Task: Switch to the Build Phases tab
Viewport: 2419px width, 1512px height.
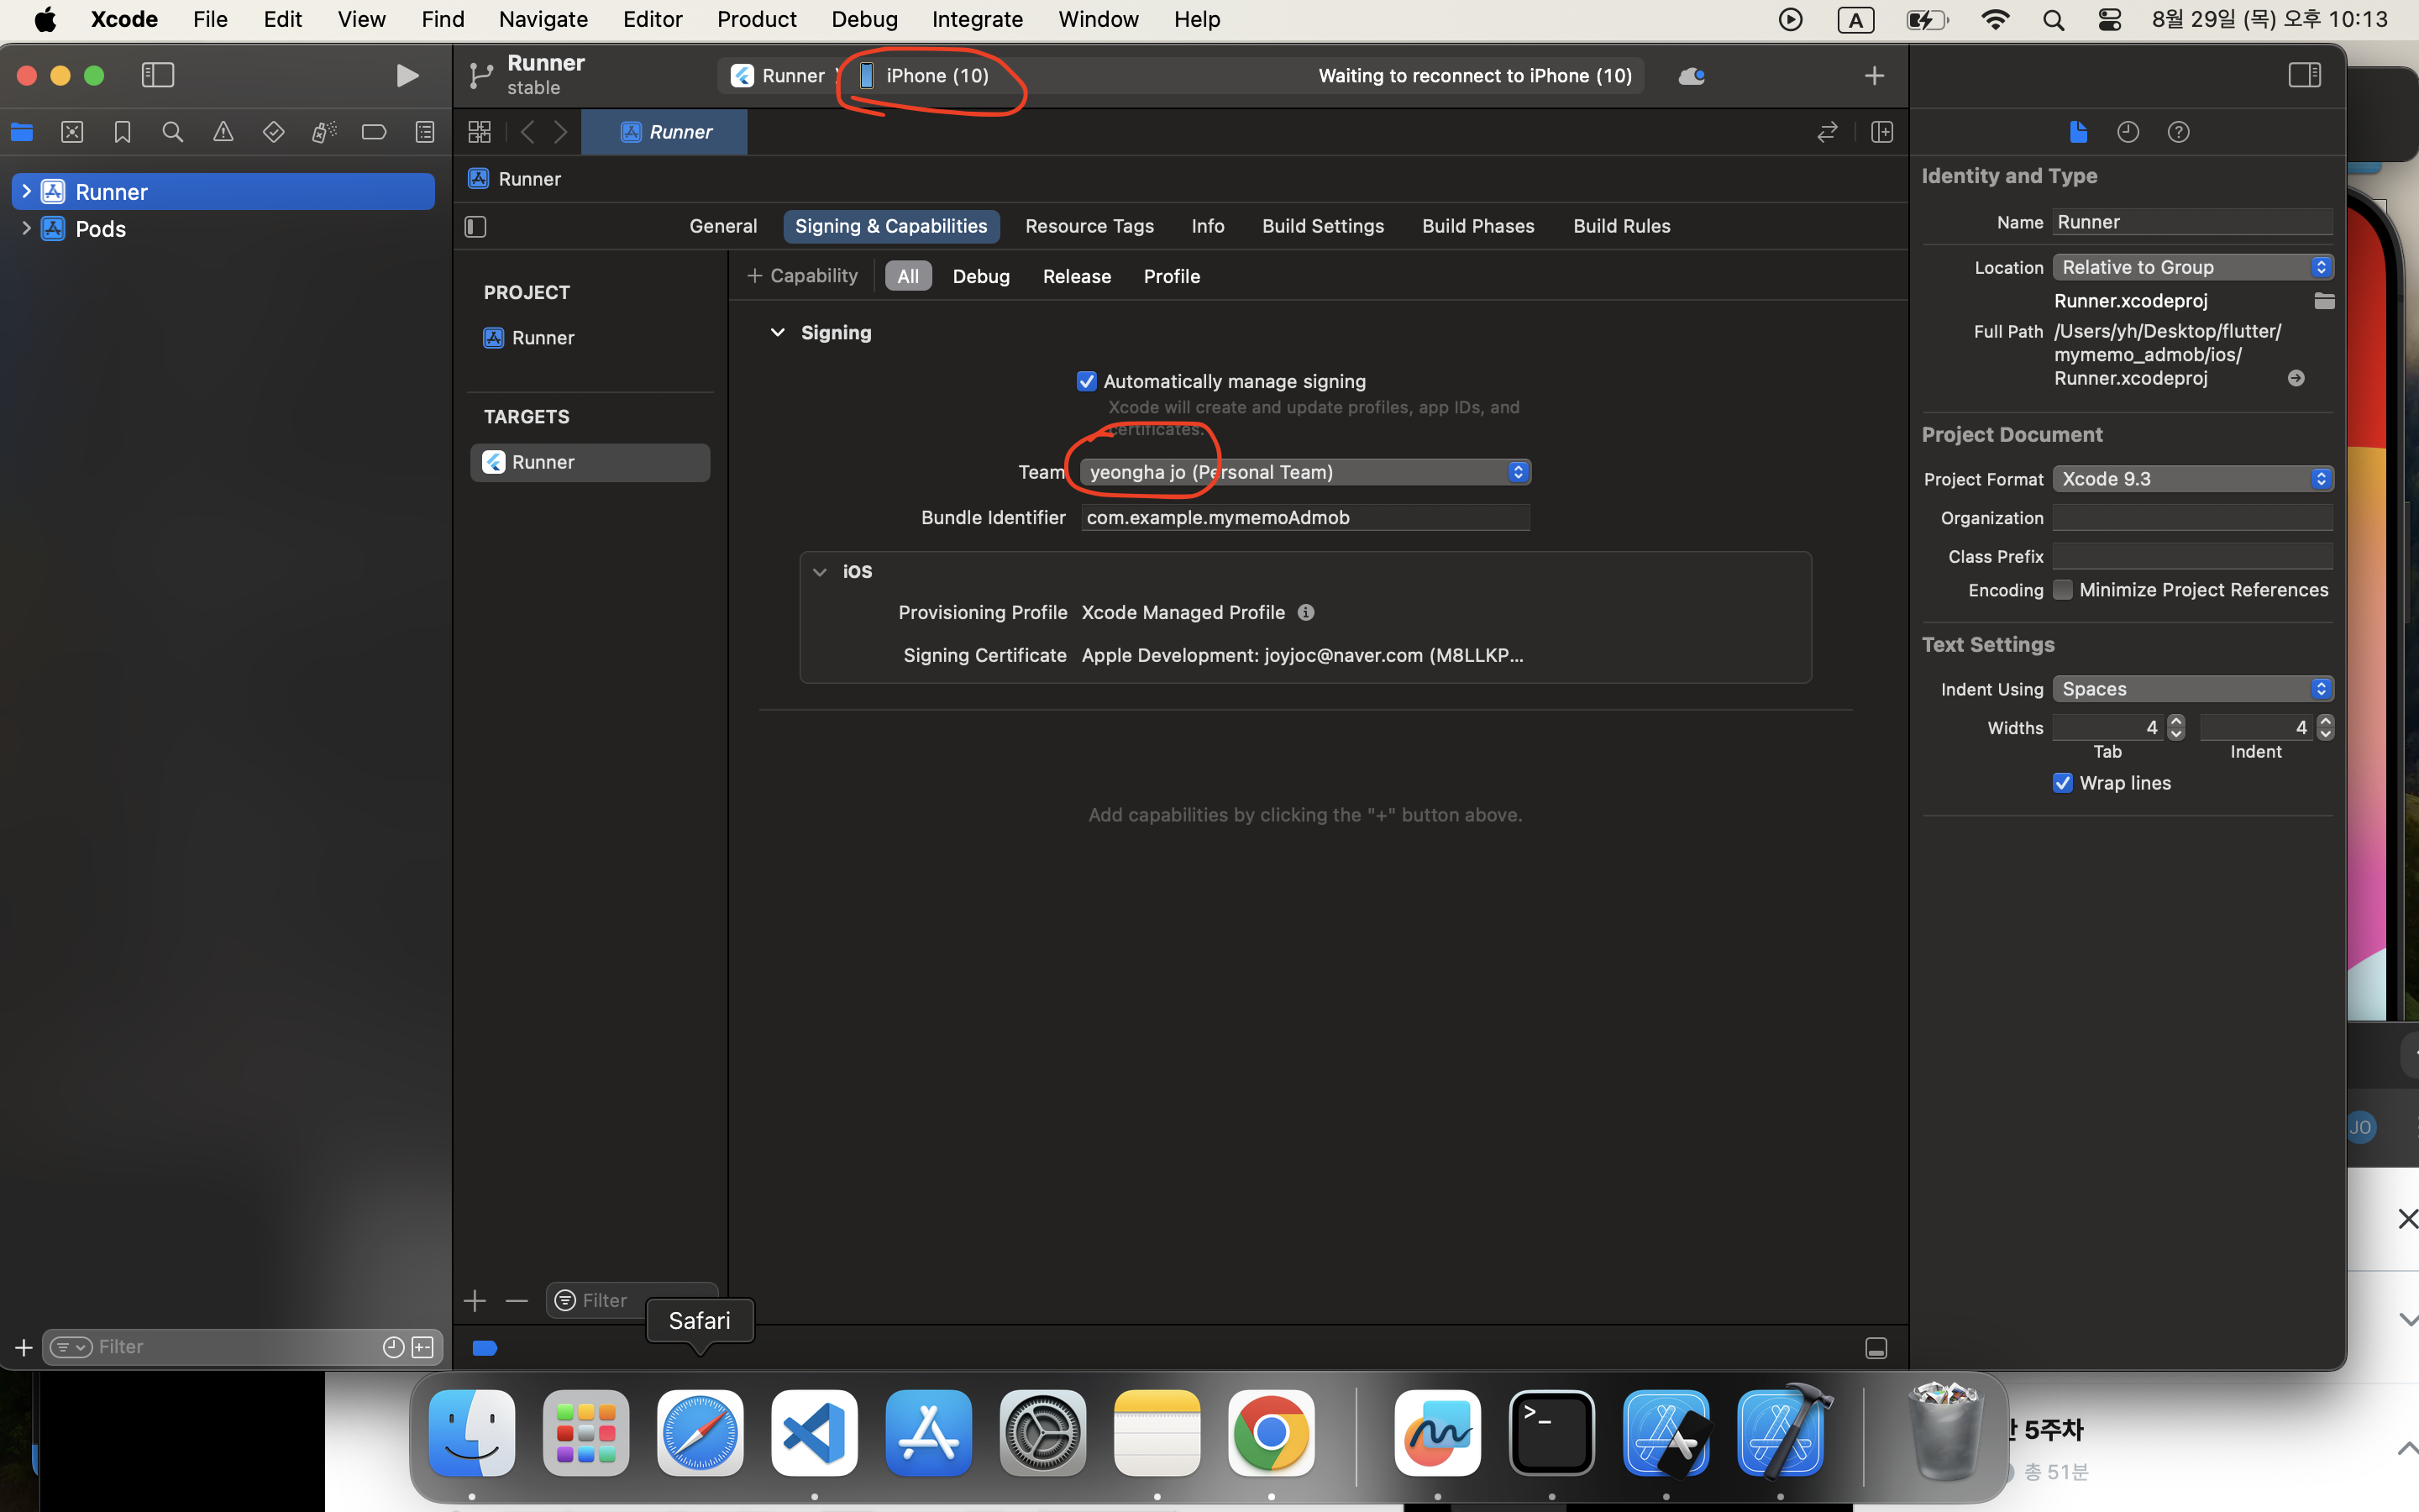Action: [1477, 226]
